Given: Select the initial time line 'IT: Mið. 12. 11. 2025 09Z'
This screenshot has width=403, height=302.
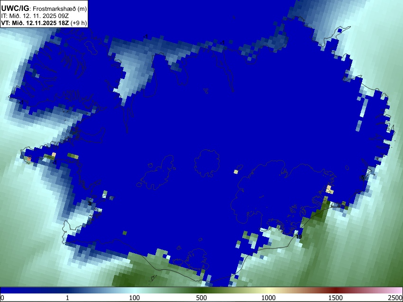Looking at the screenshot, I should click(x=35, y=16).
